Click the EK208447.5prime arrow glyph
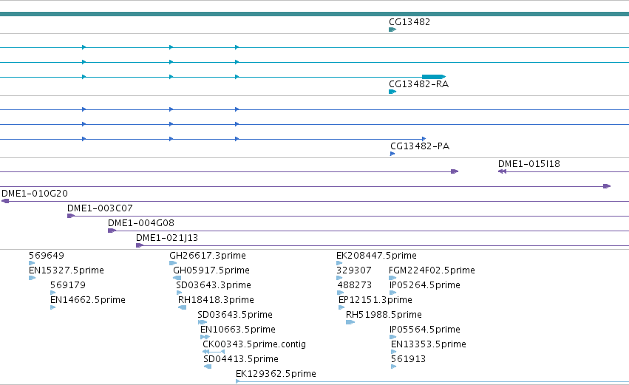The width and height of the screenshot is (629, 385). pos(339,263)
